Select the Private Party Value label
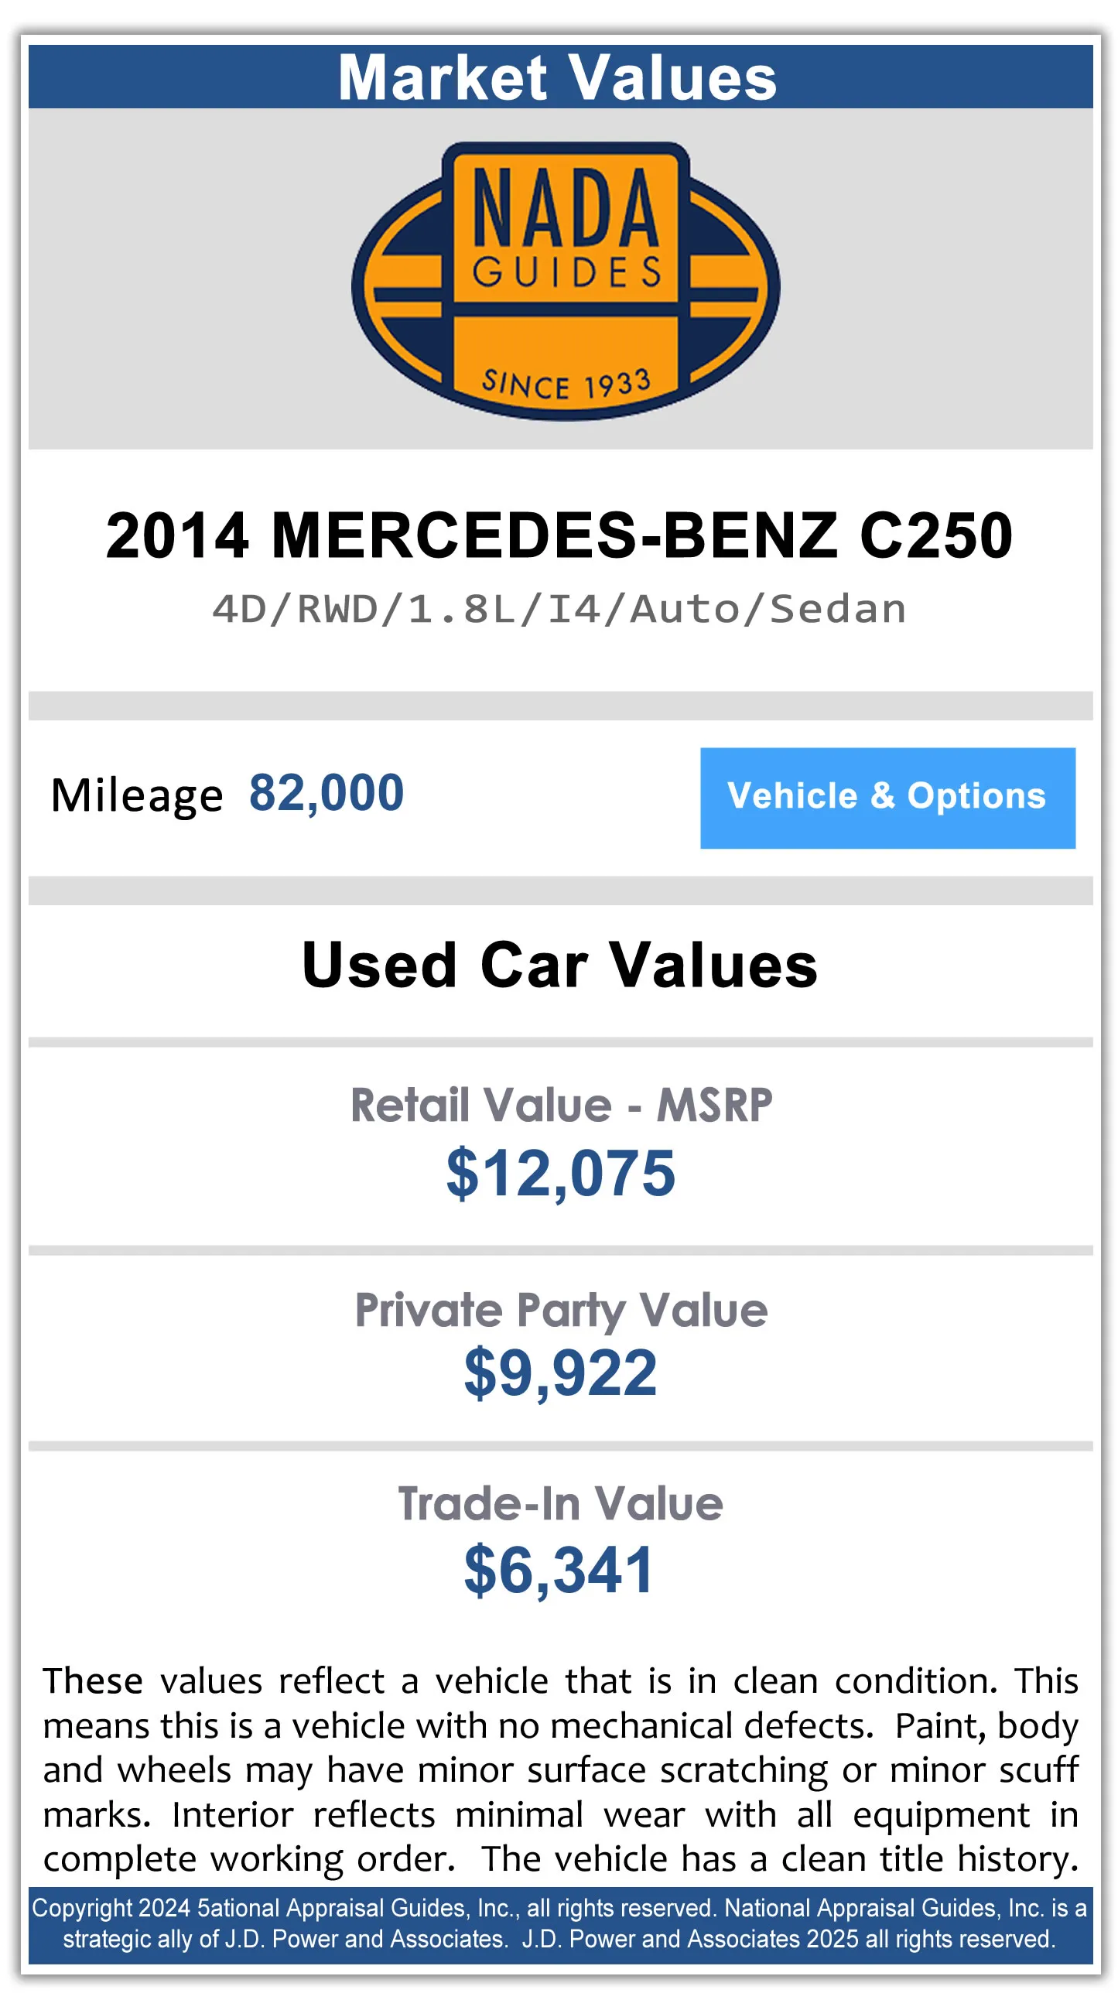 pyautogui.click(x=561, y=1311)
